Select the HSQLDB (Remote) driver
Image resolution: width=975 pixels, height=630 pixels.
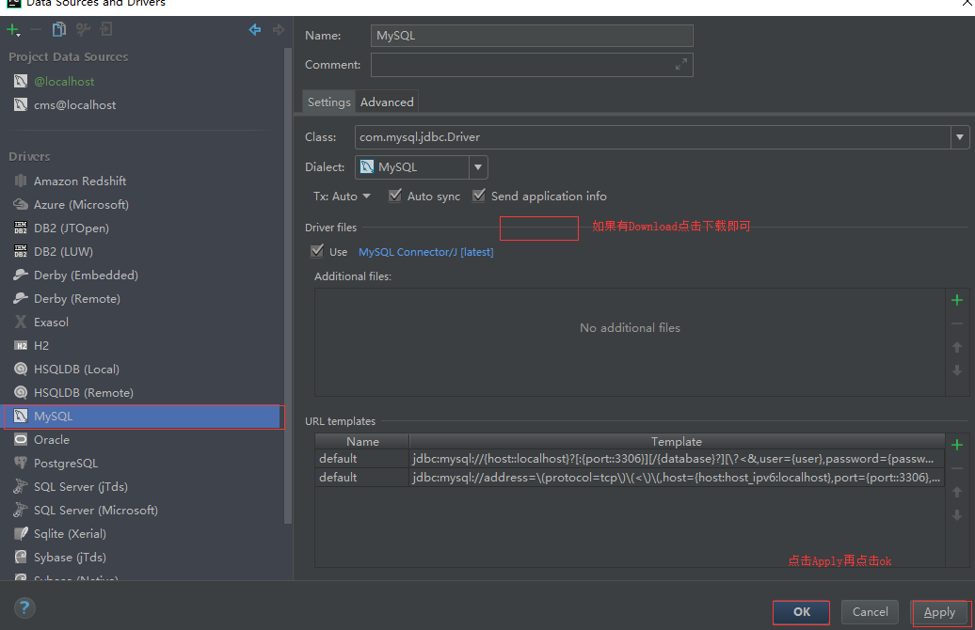click(x=84, y=393)
